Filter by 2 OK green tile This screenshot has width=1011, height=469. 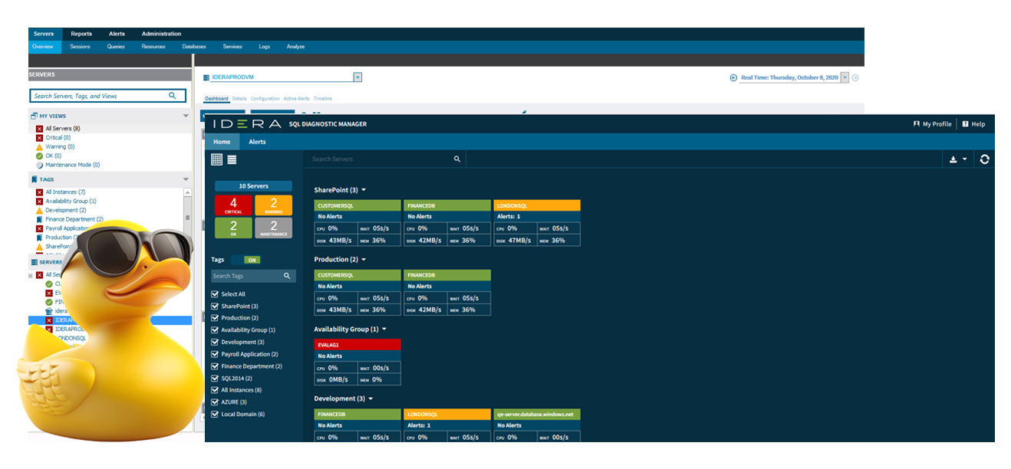click(x=233, y=228)
